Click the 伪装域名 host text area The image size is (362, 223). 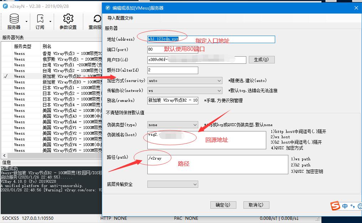[206, 140]
